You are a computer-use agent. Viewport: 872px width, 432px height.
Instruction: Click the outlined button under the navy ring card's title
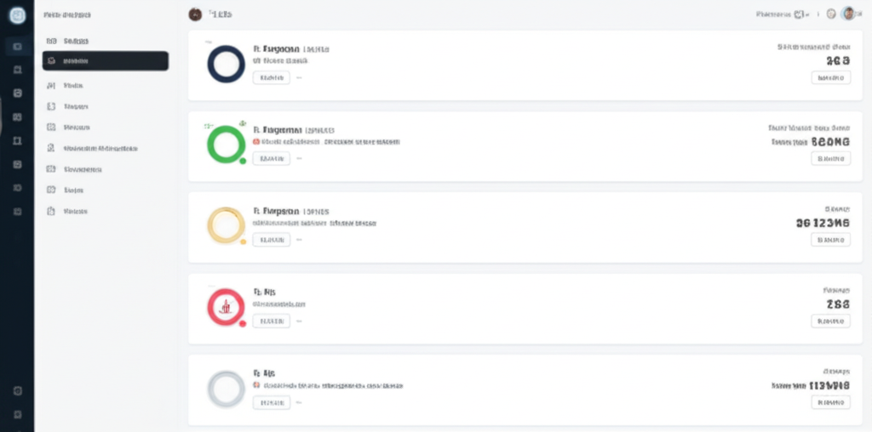point(271,77)
